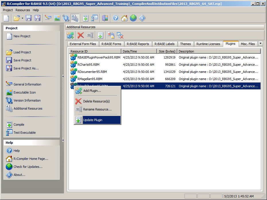Click the Compile icon in the toolbar
The image size is (267, 200).
point(85,18)
